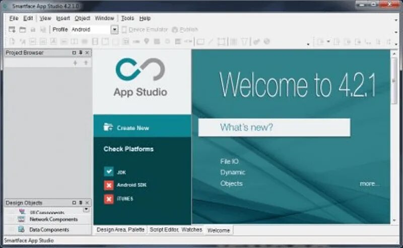Open the small dropdown arrow in right toolbar group
403x248 pixels.
[328, 41]
